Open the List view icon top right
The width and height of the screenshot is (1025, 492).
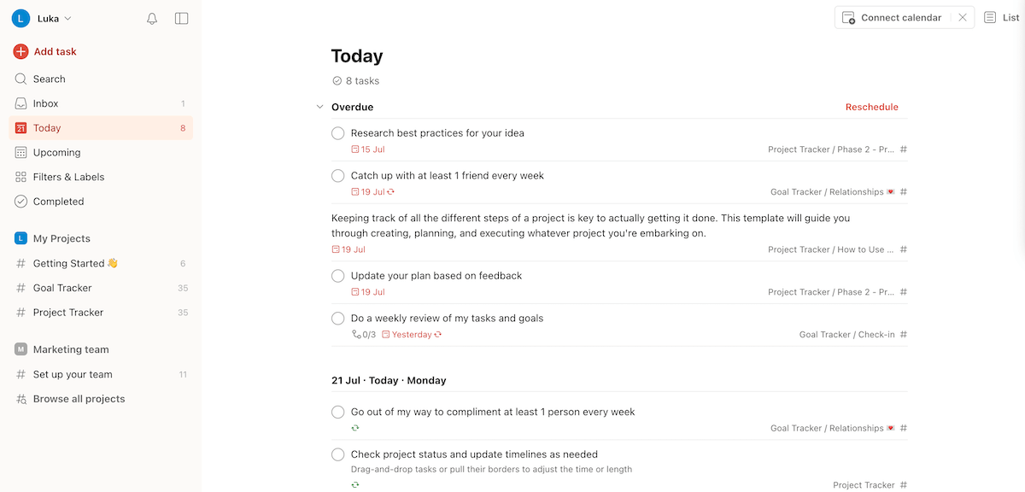pos(991,17)
